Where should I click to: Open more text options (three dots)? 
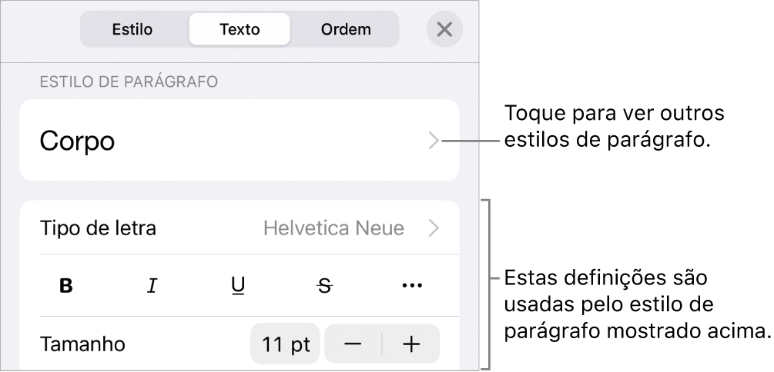coord(412,286)
